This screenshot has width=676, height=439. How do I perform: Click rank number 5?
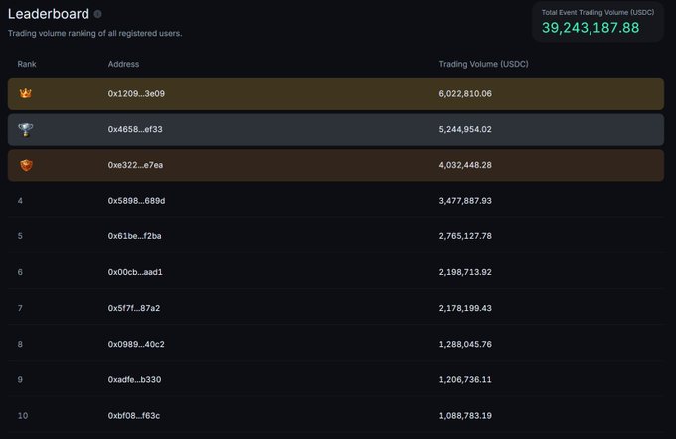[20, 236]
